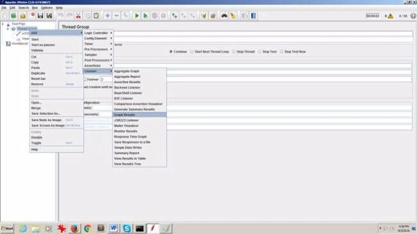
Task: Click the Copy toolbar icon
Action: (x=87, y=15)
